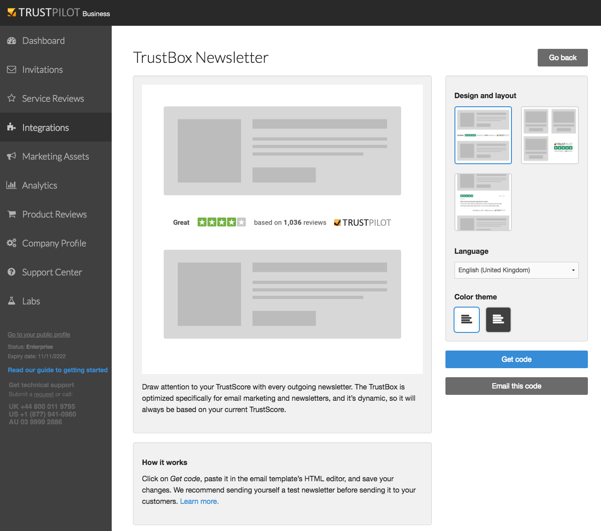Open the Language dropdown
601x531 pixels.
[x=516, y=270]
